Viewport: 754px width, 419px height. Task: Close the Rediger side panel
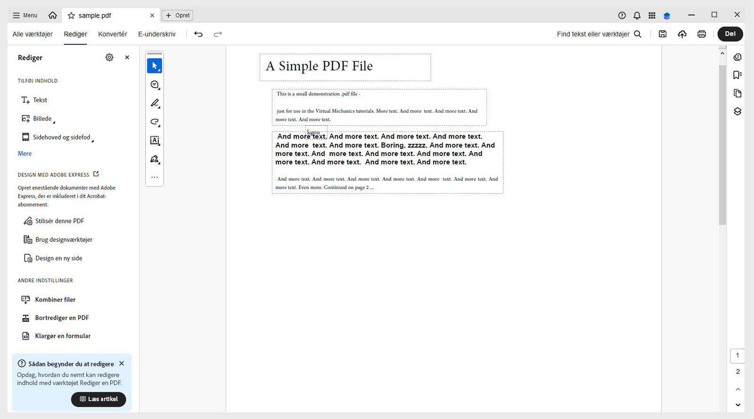coord(127,58)
